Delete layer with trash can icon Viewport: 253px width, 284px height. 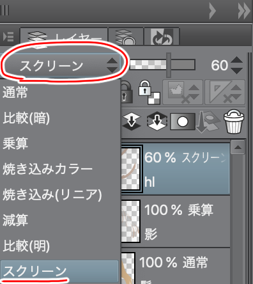click(x=234, y=122)
